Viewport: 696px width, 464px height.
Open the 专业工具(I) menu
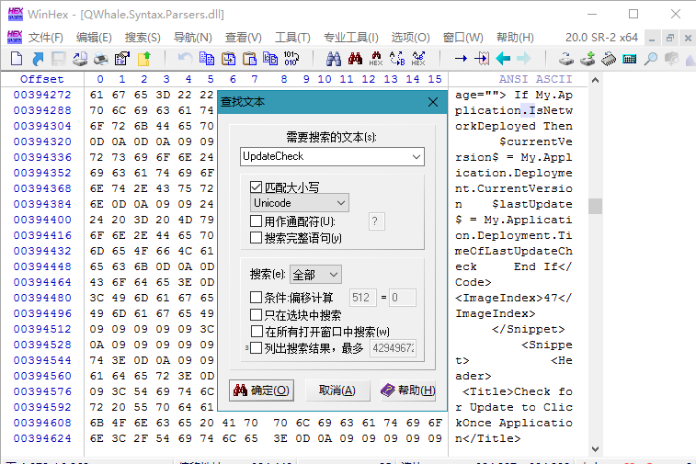[350, 38]
